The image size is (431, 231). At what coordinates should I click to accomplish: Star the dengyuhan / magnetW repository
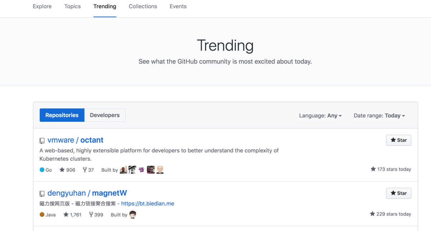(399, 193)
